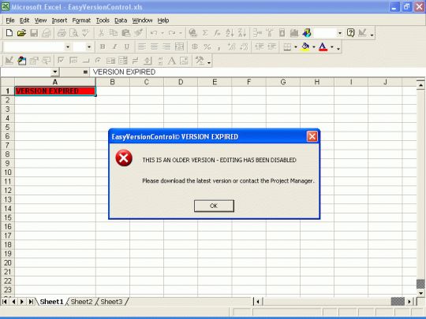Click the Save floppy disk icon
Image resolution: width=426 pixels, height=319 pixels.
coord(34,33)
